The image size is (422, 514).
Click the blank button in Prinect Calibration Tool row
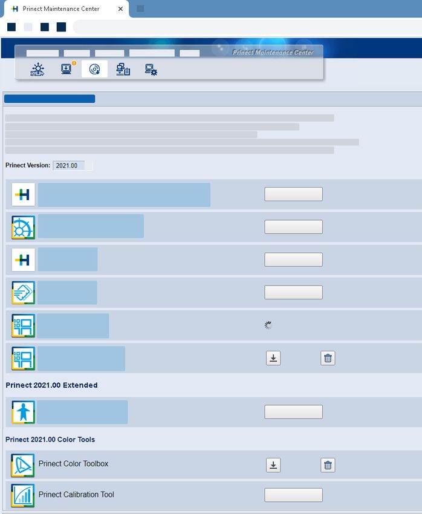coord(294,495)
